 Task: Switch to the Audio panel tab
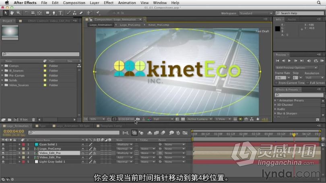[291, 19]
